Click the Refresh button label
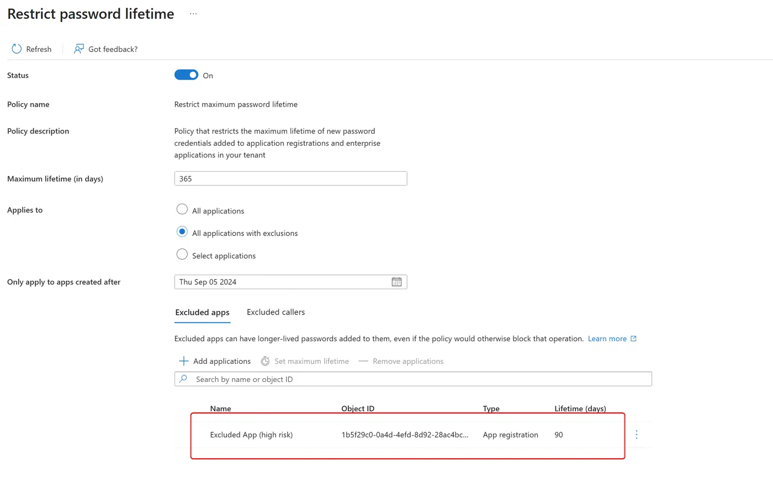773x488 pixels. point(39,49)
